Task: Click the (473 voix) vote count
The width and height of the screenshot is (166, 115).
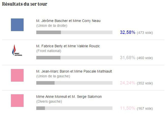Action: coord(145,33)
